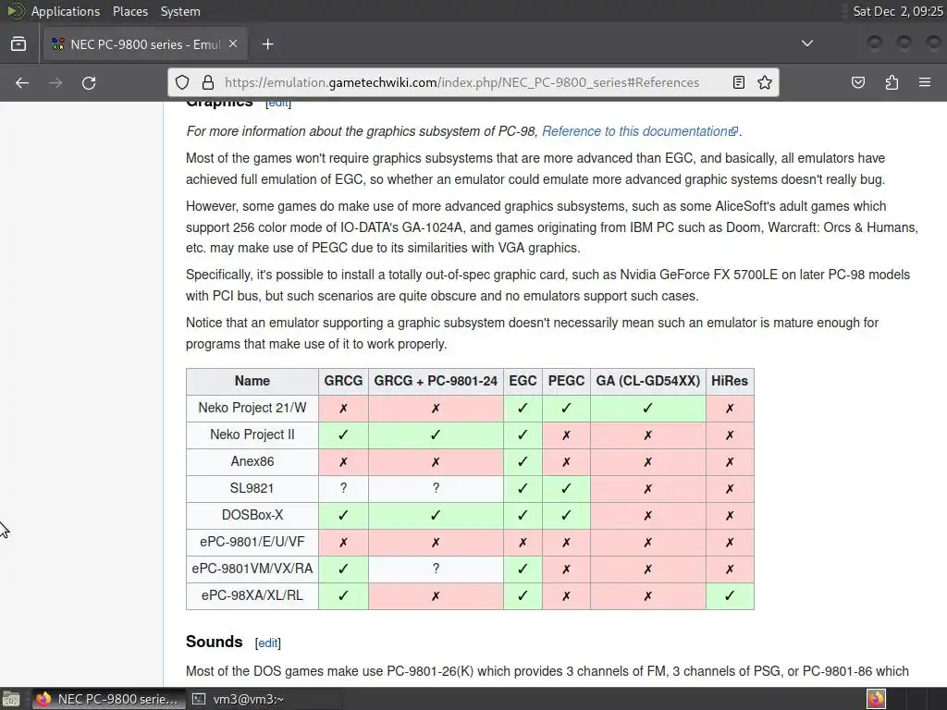
Task: Click edit link next to Sounds heading
Action: point(267,643)
